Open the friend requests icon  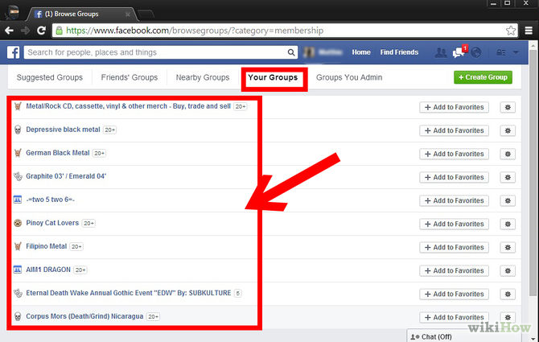[x=441, y=52]
